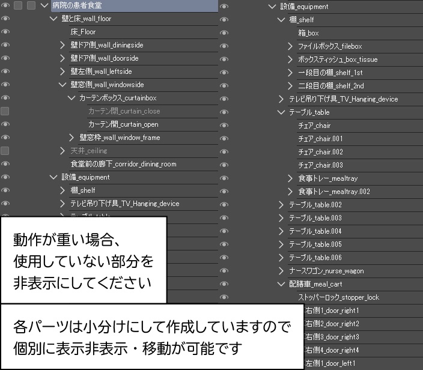423x370 pixels.
Task: Toggle eye icon of 食堂前の廊下_corridor_dining_room
Action: pyautogui.click(x=5, y=164)
